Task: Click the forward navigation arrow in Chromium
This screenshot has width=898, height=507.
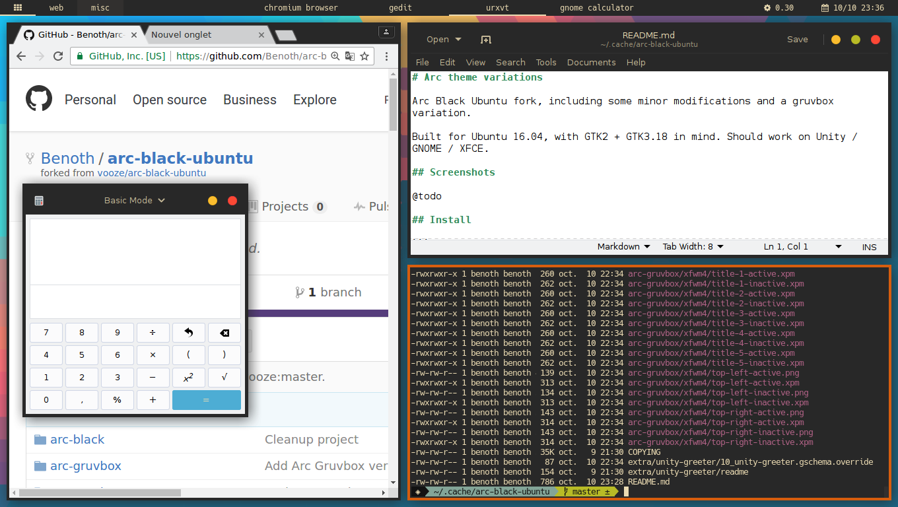Action: click(x=40, y=56)
